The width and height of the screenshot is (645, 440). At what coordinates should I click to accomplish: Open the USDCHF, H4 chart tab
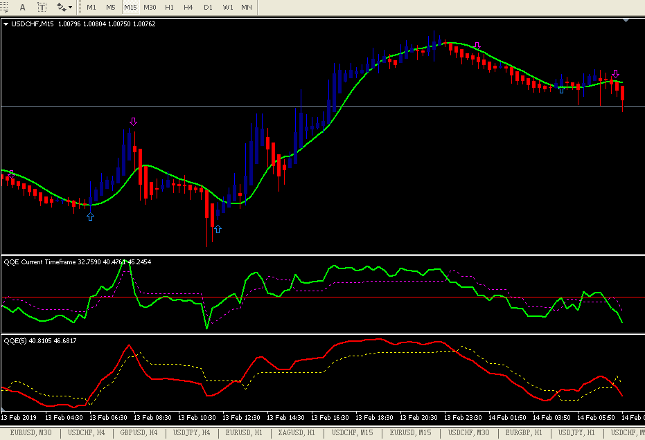click(86, 432)
